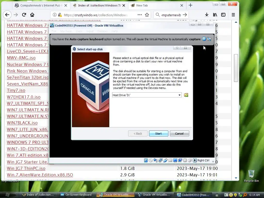Viewport: 264px width, 198px height.
Task: Click the audio icon in the VM status bar
Action: 155,160
